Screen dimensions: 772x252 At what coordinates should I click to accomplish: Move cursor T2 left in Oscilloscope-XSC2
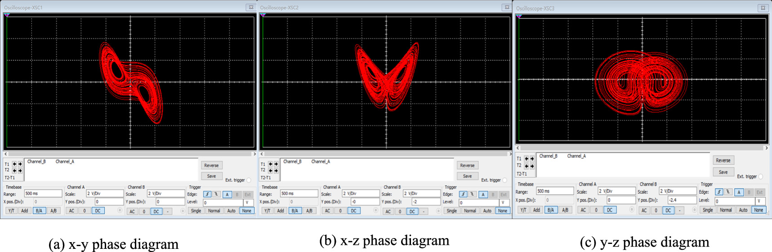[271, 171]
